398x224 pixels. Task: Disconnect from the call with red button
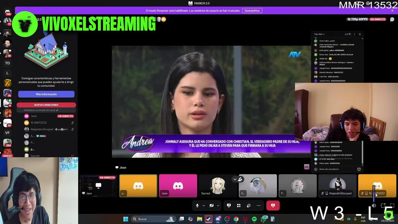[x=273, y=205]
